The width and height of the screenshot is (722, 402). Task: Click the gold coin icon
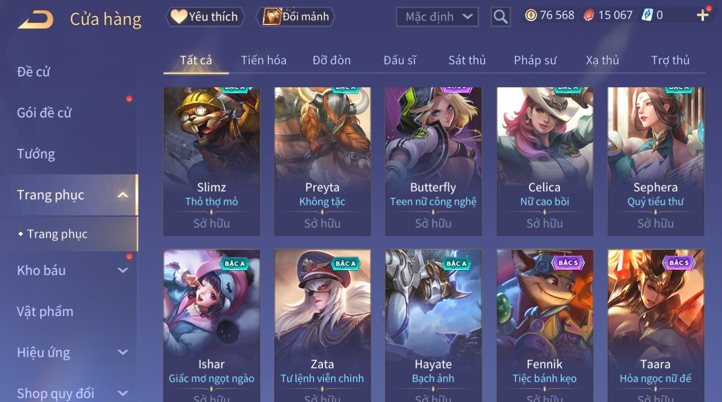coord(531,15)
